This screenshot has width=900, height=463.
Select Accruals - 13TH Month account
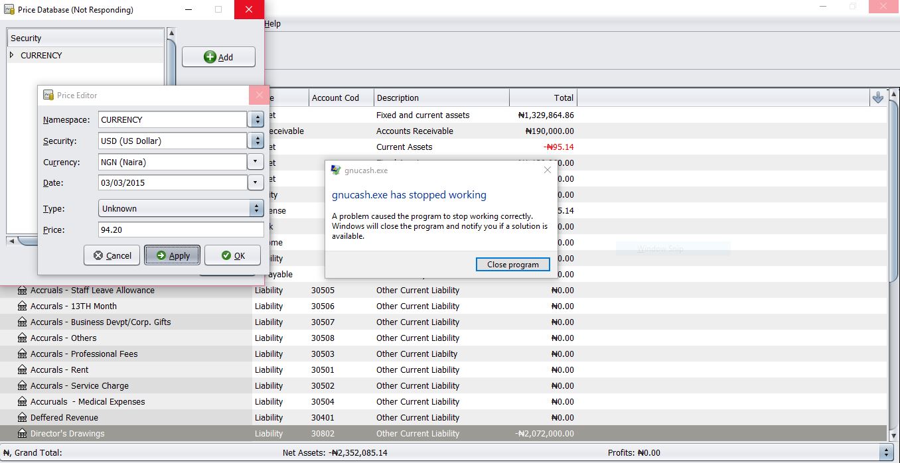point(74,306)
